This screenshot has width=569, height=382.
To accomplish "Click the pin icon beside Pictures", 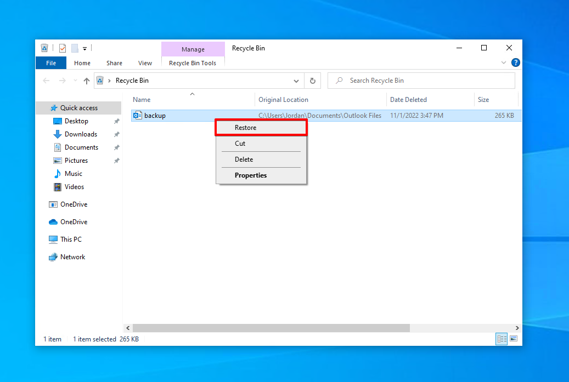I will pyautogui.click(x=116, y=161).
